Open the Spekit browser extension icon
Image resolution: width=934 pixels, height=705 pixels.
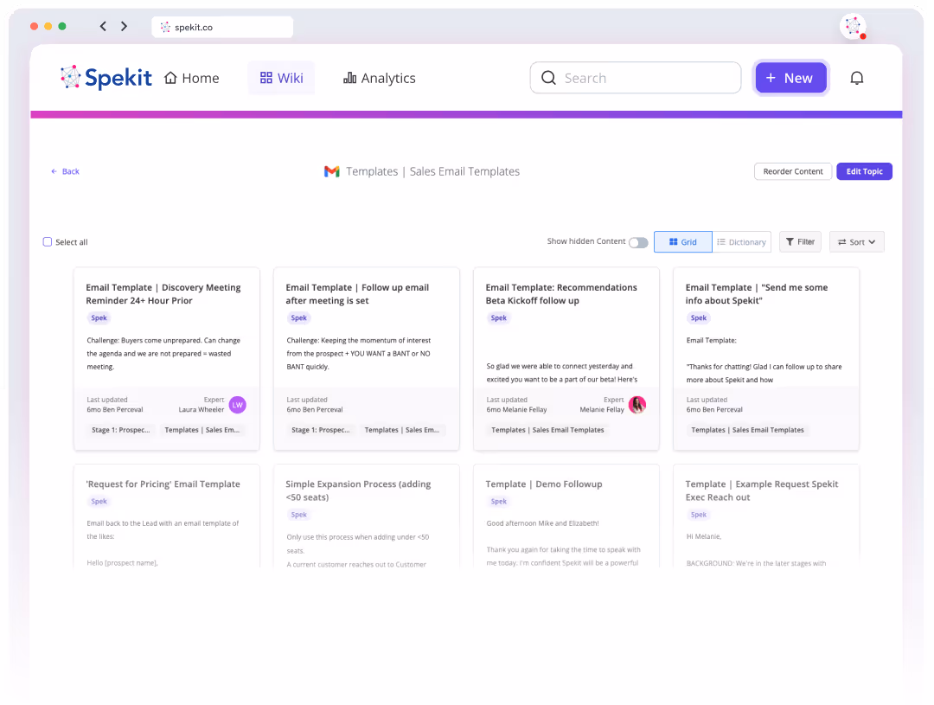click(x=853, y=26)
